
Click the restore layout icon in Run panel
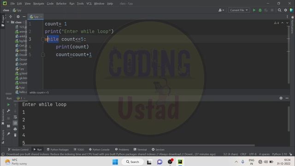coord(8,126)
